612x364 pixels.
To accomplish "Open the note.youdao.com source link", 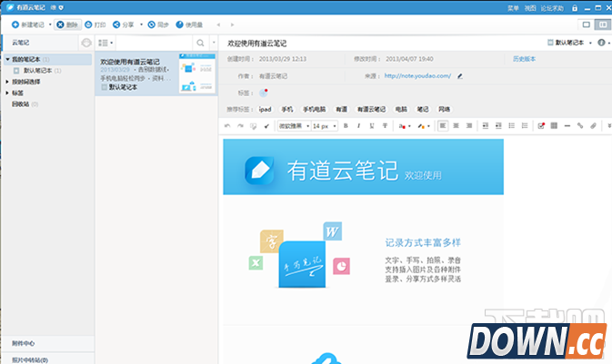I will coord(417,75).
